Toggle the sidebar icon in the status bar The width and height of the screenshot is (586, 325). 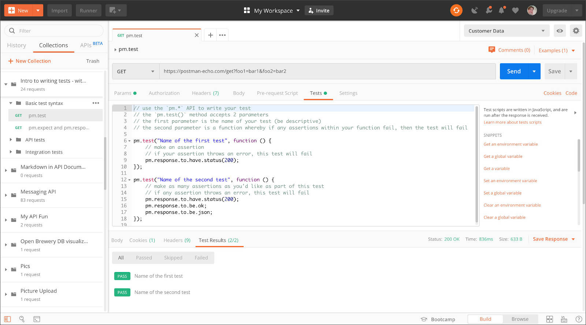(7, 319)
